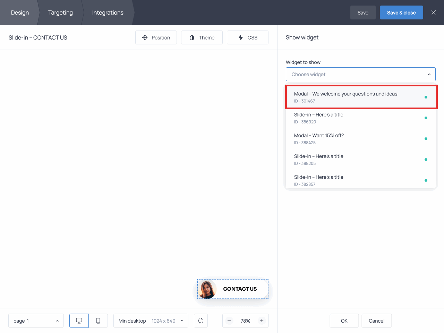Open the Min desktop resolution dropdown
Viewport: 444px width, 333px height.
point(151,321)
